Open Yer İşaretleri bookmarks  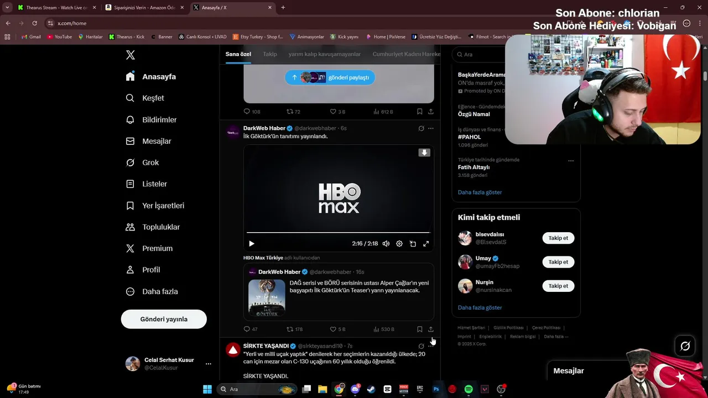coord(155,205)
